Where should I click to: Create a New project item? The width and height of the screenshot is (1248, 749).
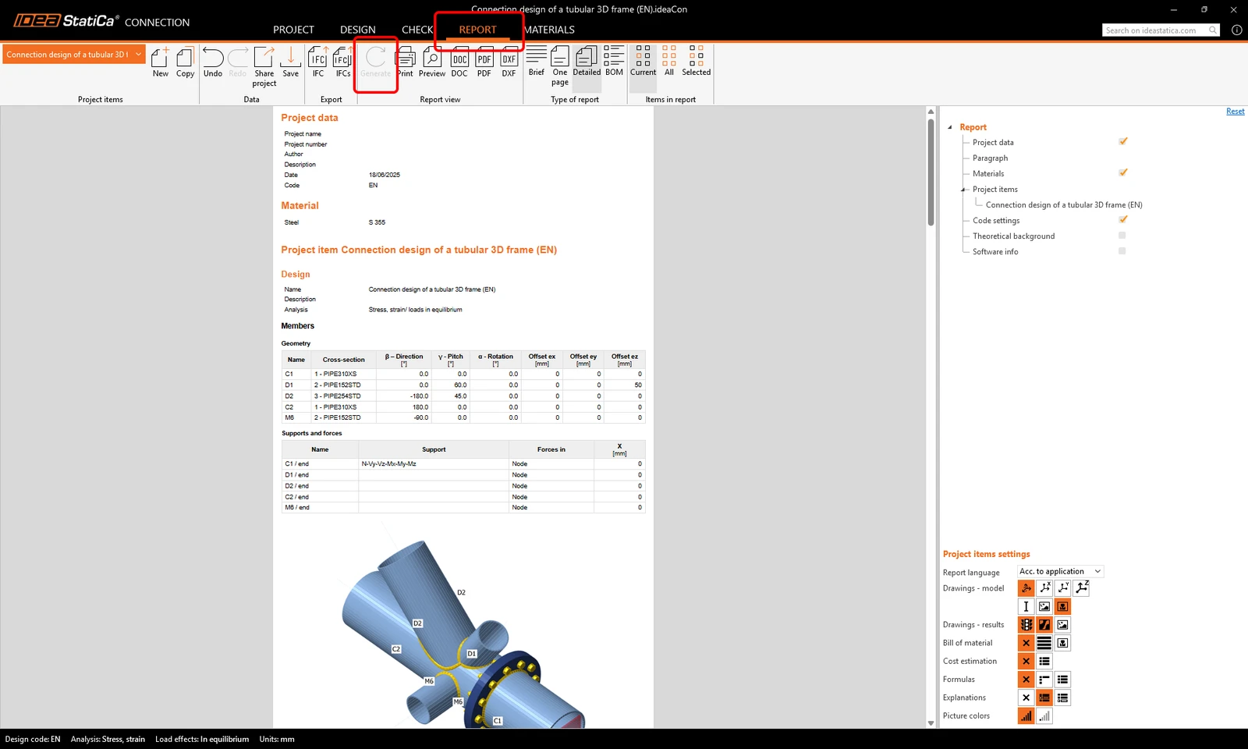point(160,62)
